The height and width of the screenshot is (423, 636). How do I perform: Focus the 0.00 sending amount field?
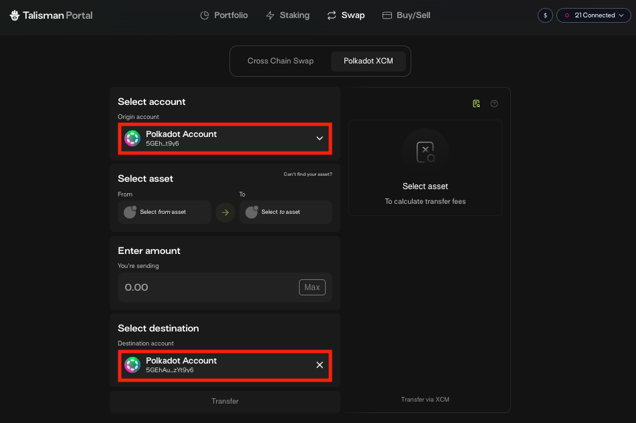coord(209,287)
